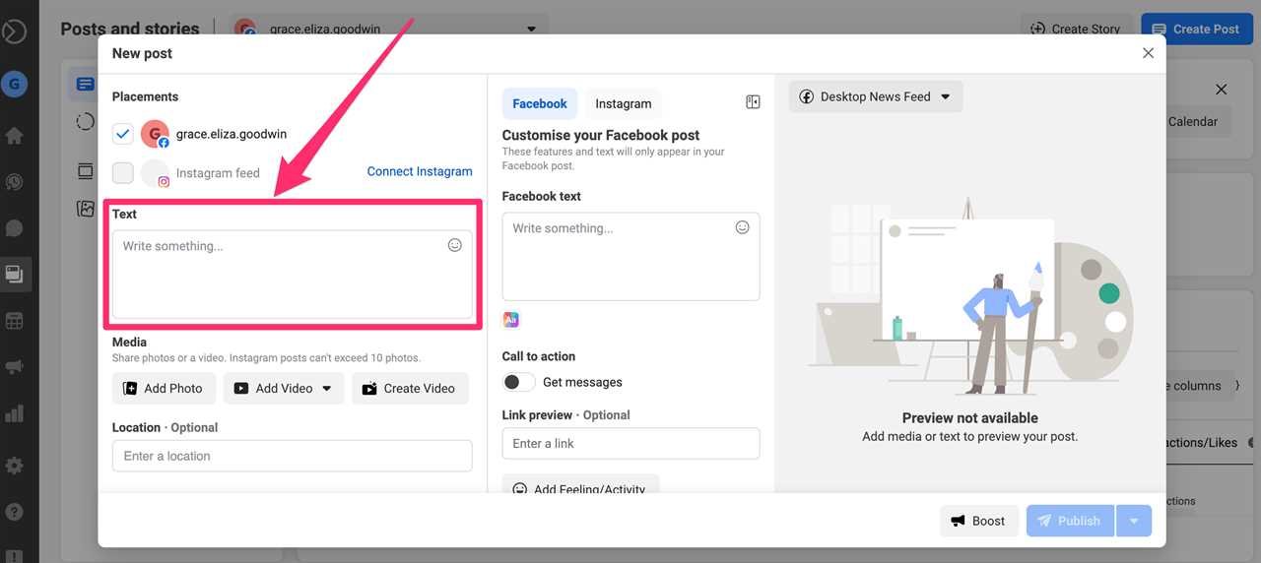
Task: Uncheck grace.eliza.goodwin placement checkbox
Action: pyautogui.click(x=123, y=134)
